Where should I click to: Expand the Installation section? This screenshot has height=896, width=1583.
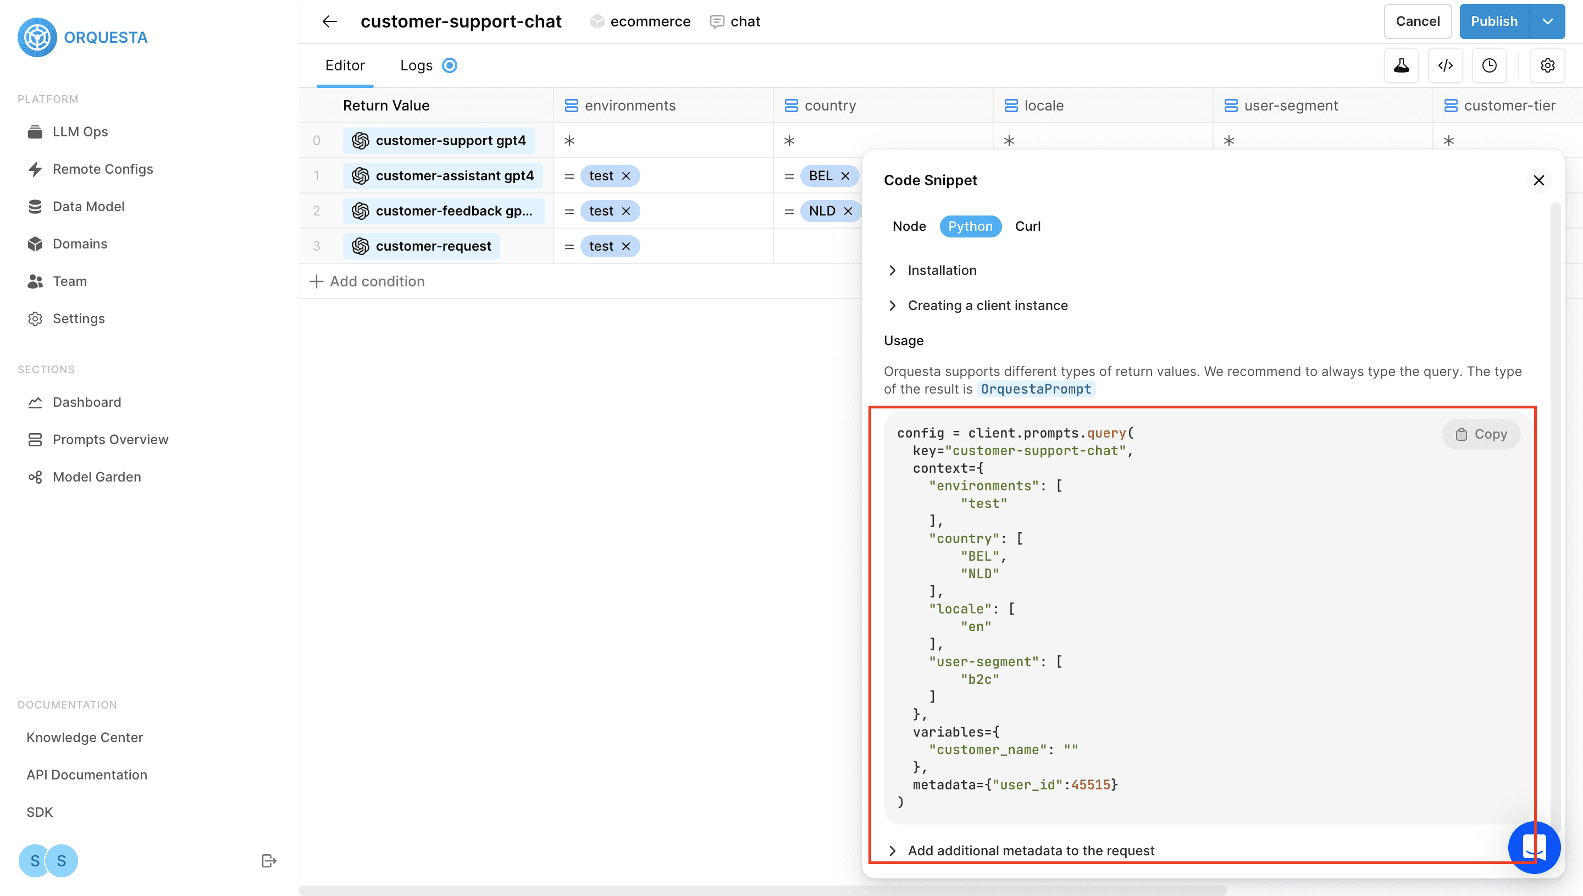pos(942,270)
